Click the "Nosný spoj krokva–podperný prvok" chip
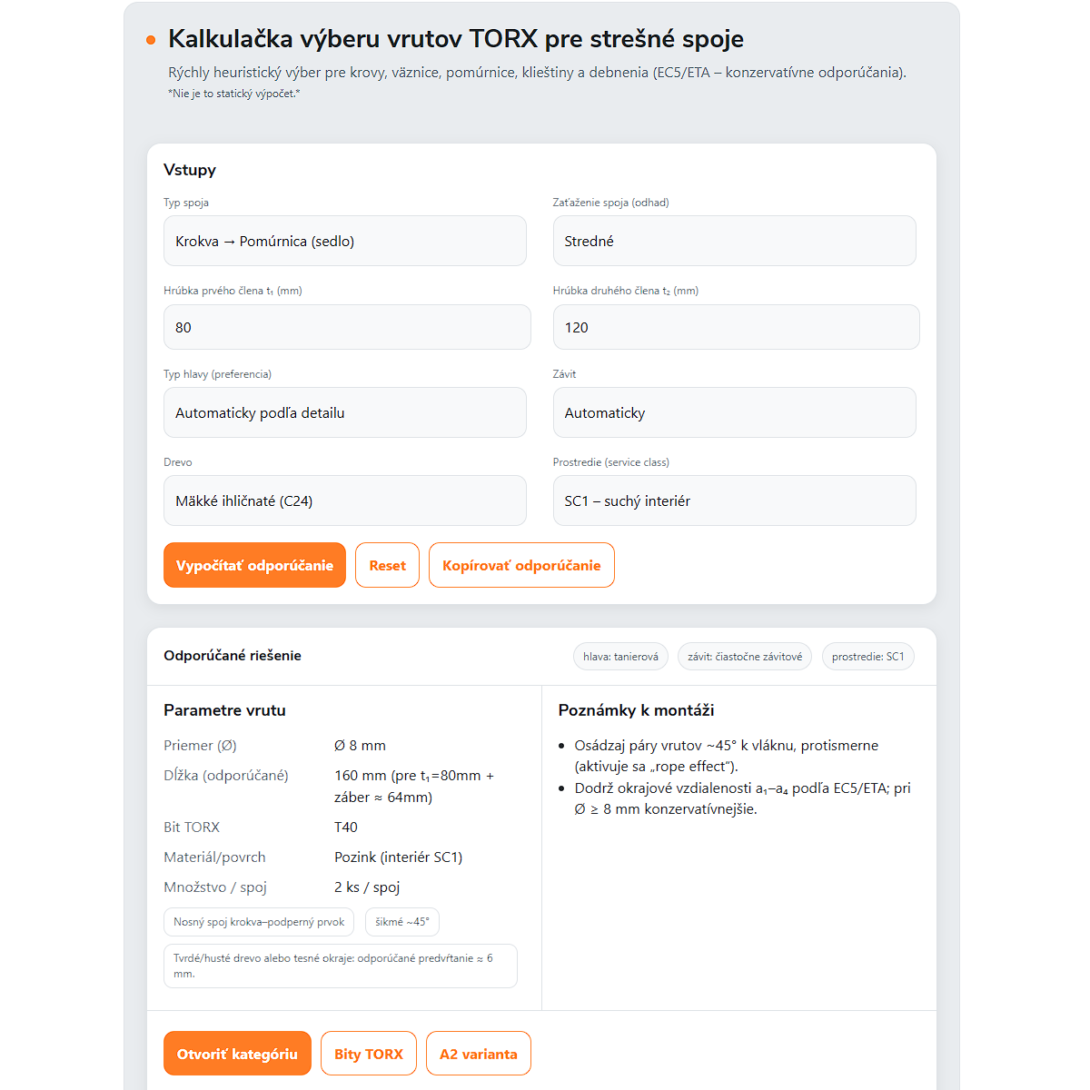The image size is (1090, 1090). (259, 921)
